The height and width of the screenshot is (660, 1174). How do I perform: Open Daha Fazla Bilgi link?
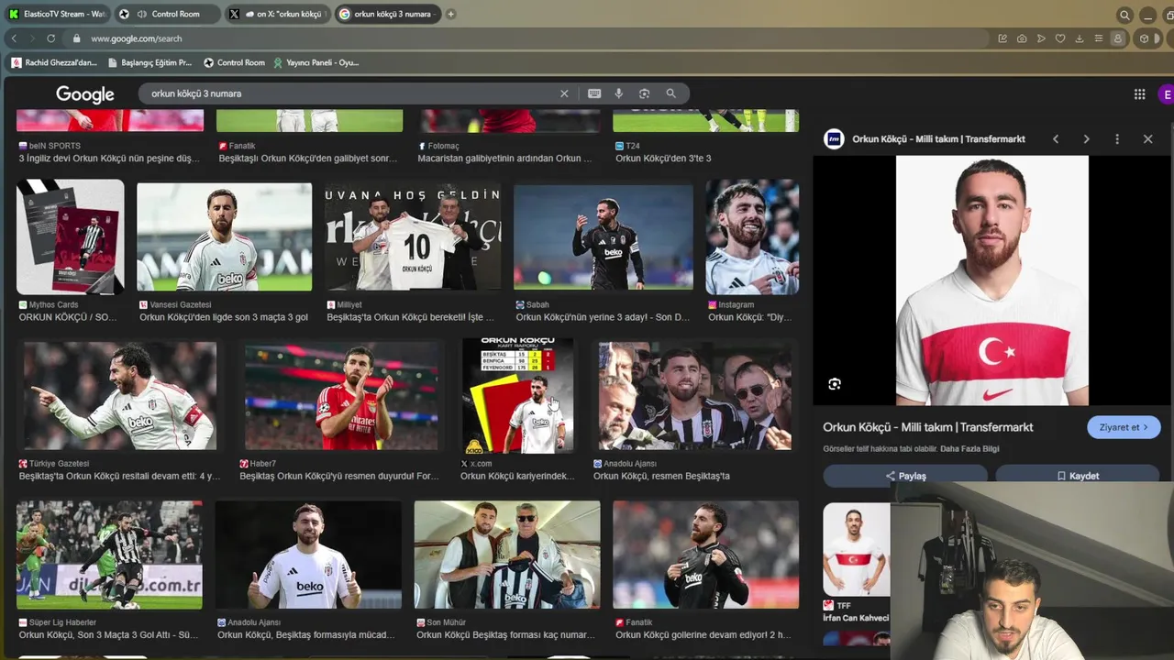click(969, 449)
